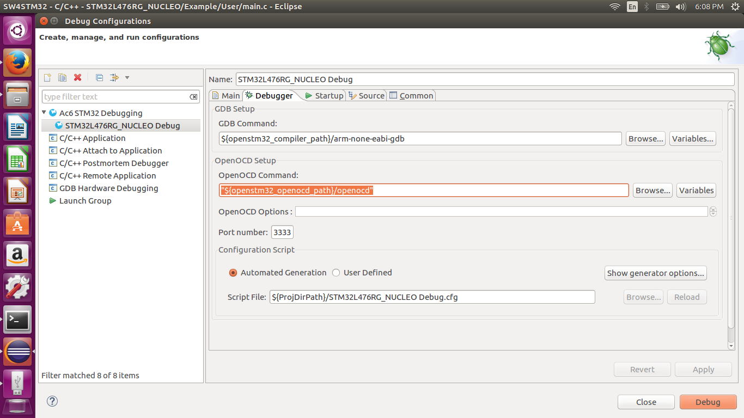Open the Amazon launcher icon

[17, 256]
